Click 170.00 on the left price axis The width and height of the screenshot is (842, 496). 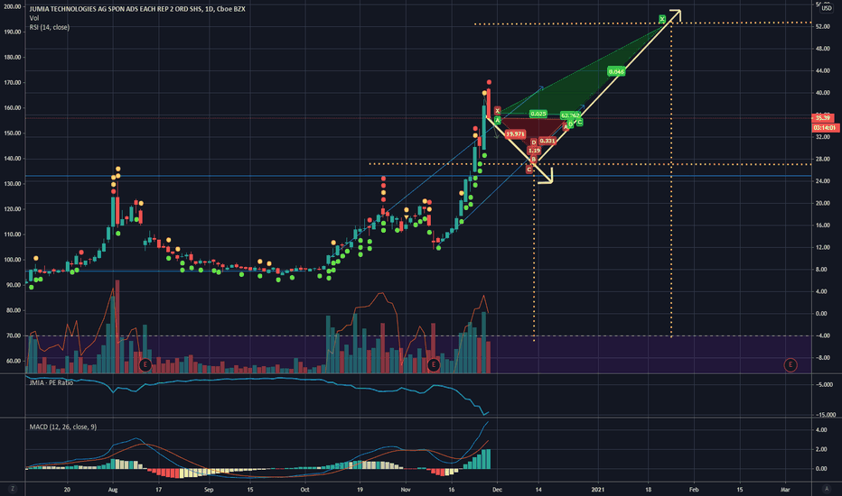[x=12, y=83]
